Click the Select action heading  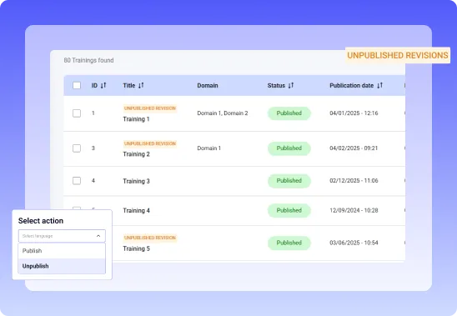[x=41, y=221]
